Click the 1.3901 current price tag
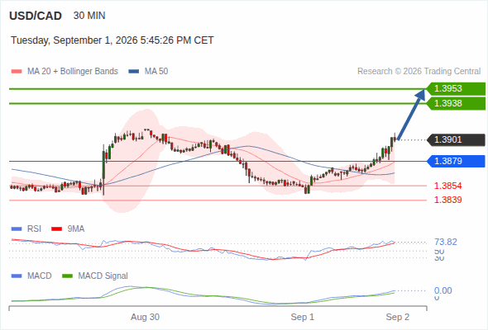 pyautogui.click(x=456, y=139)
